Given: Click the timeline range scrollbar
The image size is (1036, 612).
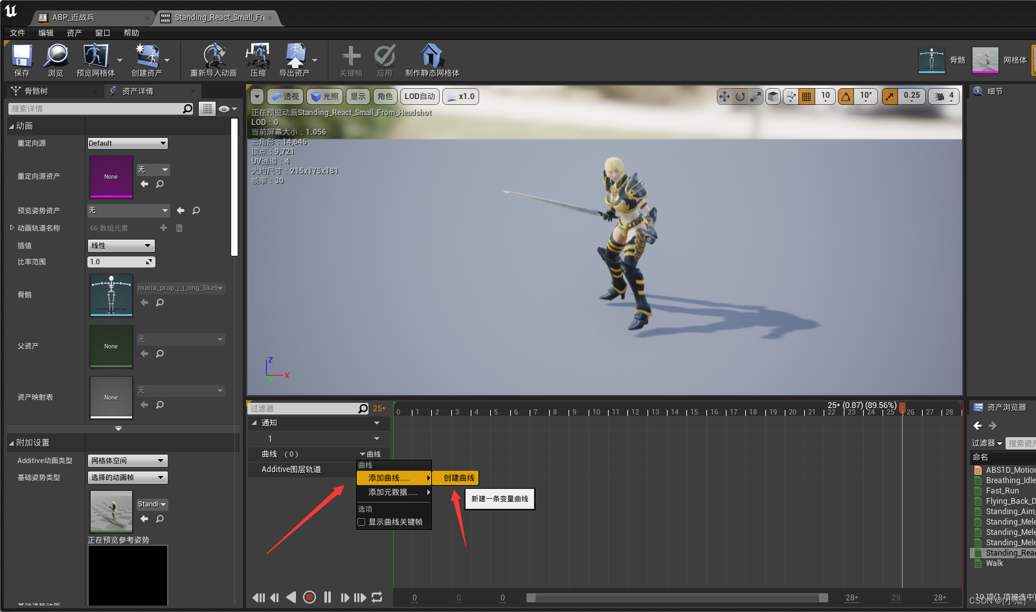Looking at the screenshot, I should click(x=677, y=598).
